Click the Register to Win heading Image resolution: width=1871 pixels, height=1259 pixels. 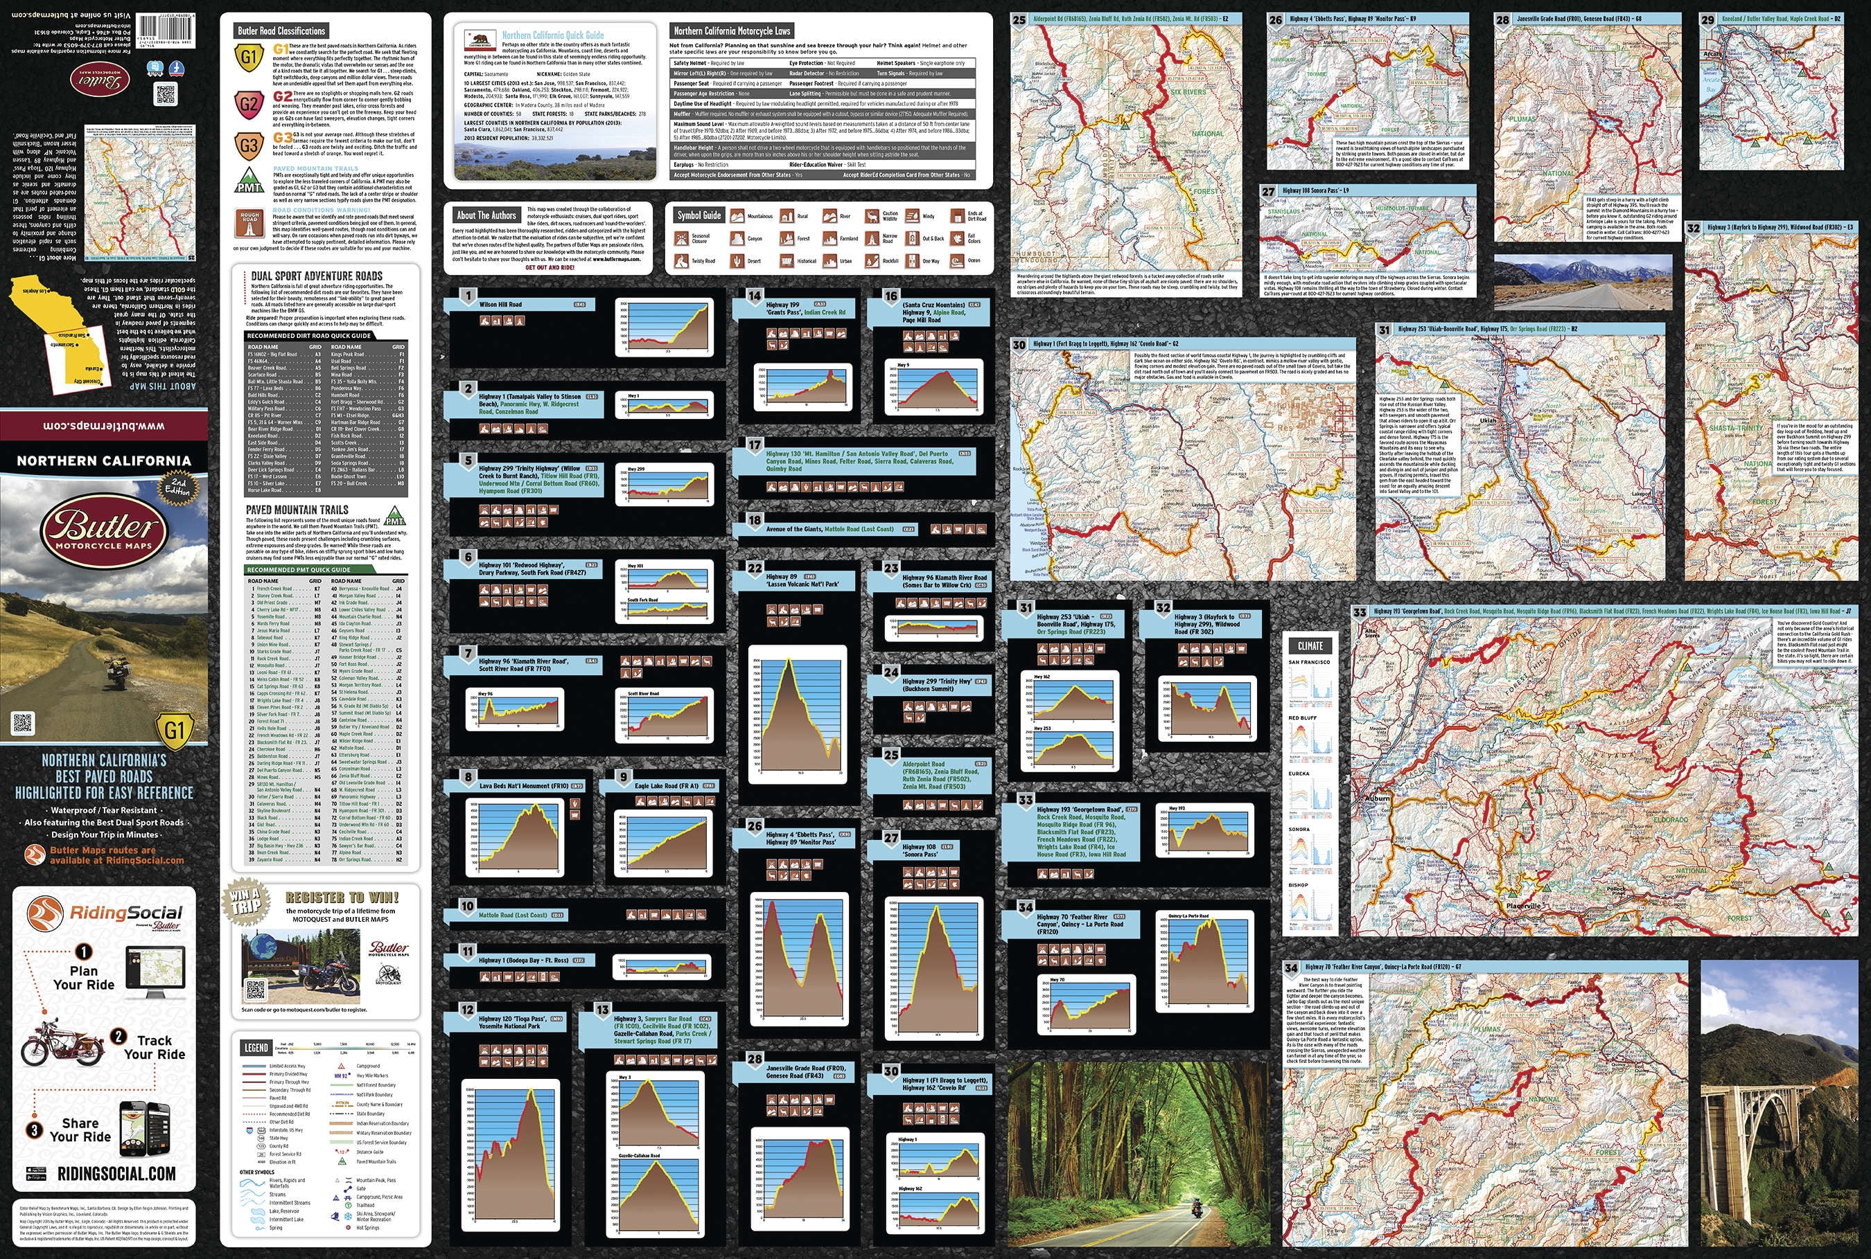342,898
